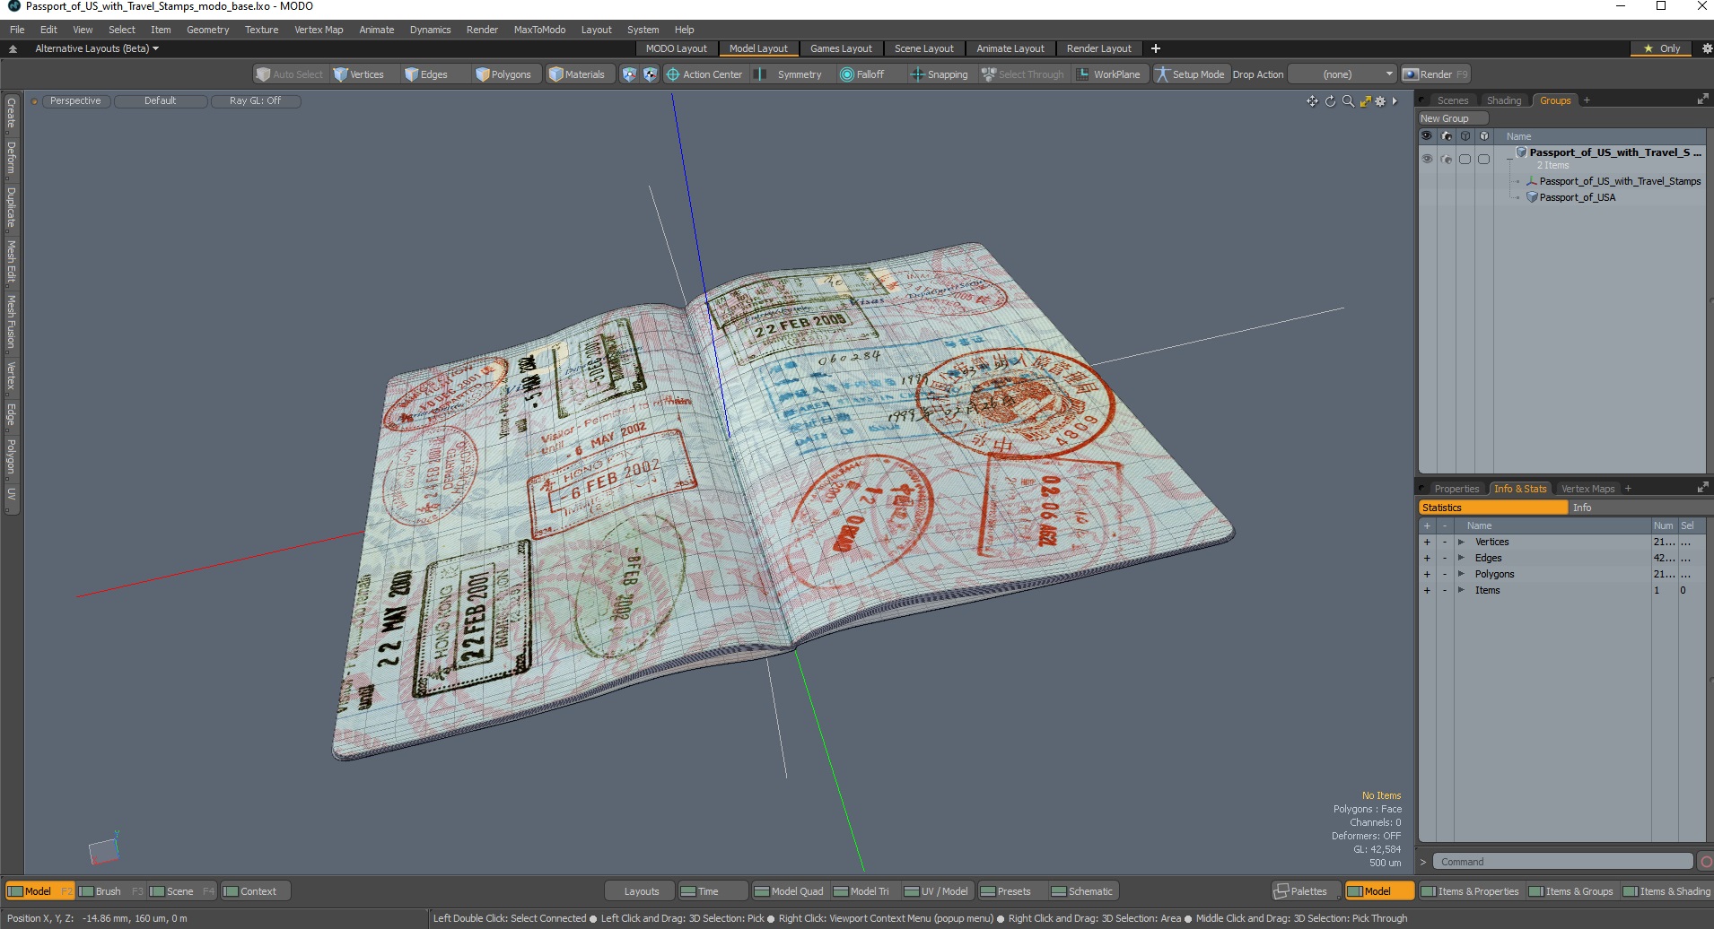Viewport: 1714px width, 929px height.
Task: Select the Passport_of_USA mesh item
Action: tap(1577, 197)
